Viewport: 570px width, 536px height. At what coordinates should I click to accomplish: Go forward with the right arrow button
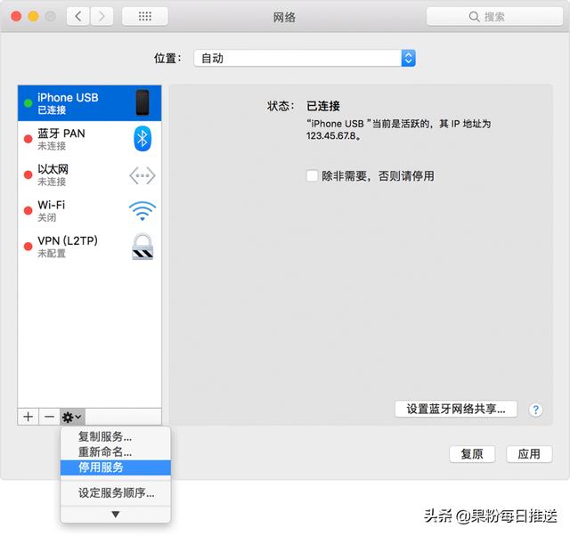click(102, 16)
